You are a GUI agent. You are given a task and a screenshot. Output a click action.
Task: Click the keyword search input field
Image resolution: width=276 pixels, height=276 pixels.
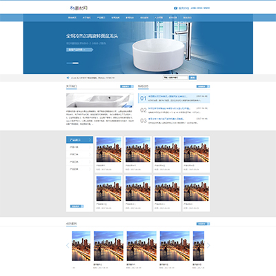tap(175, 78)
